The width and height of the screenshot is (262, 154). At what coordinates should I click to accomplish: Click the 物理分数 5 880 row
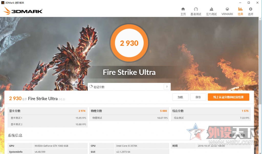pos(129,111)
